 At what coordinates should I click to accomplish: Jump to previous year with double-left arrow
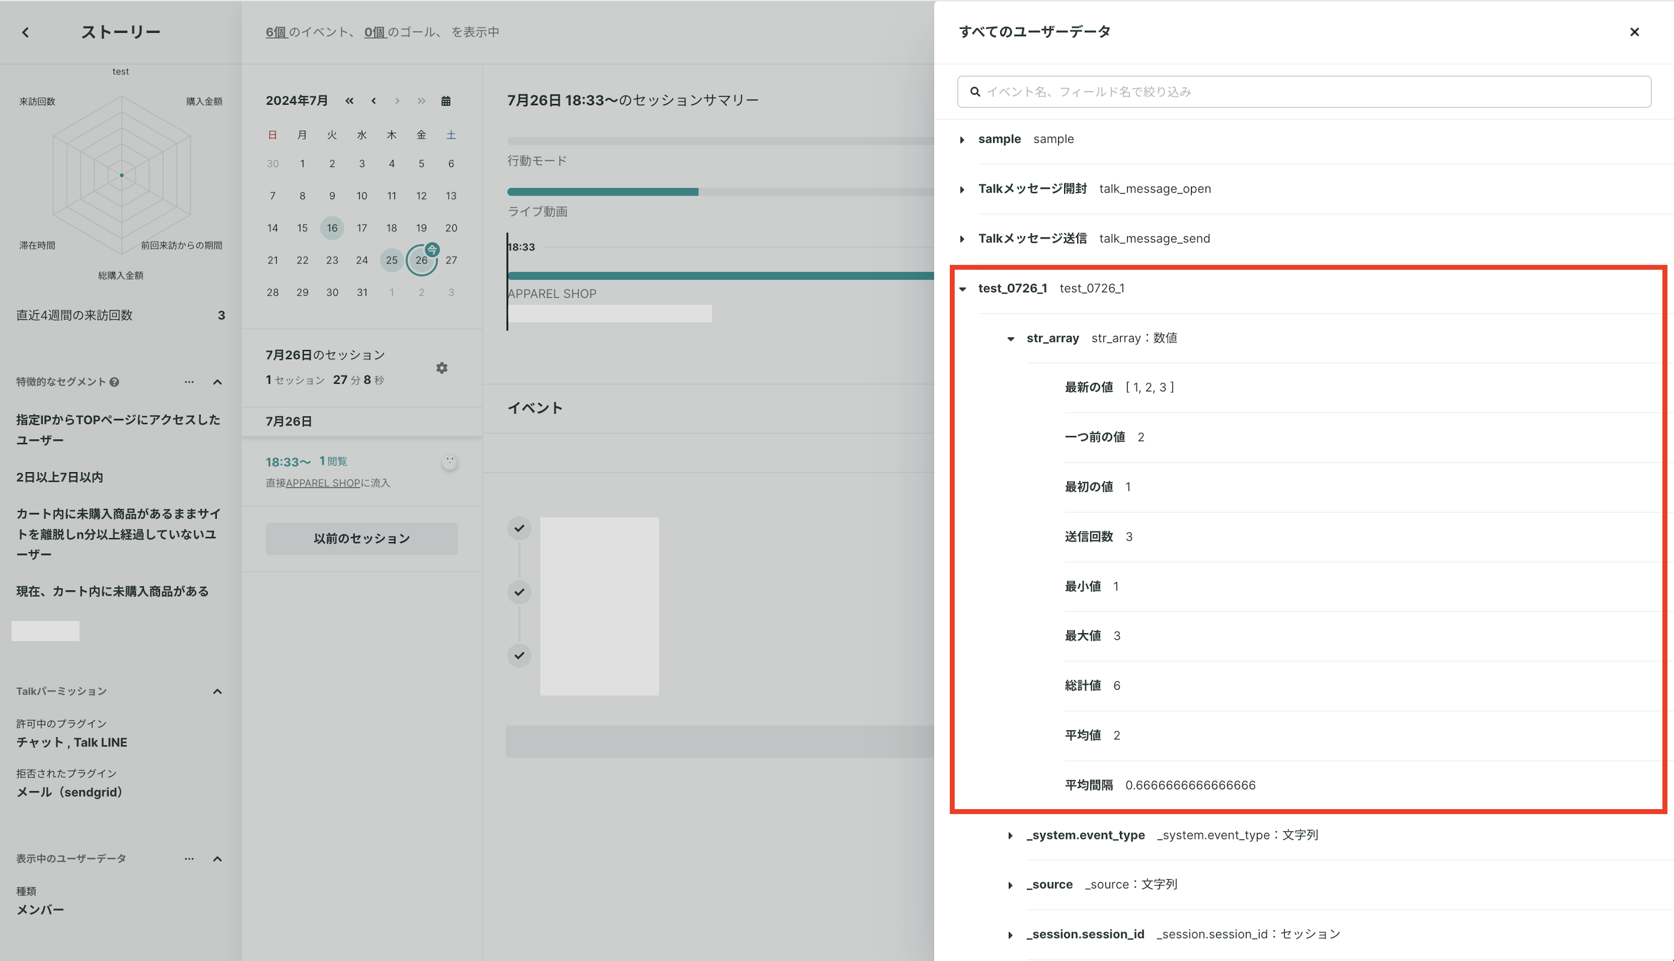tap(349, 101)
